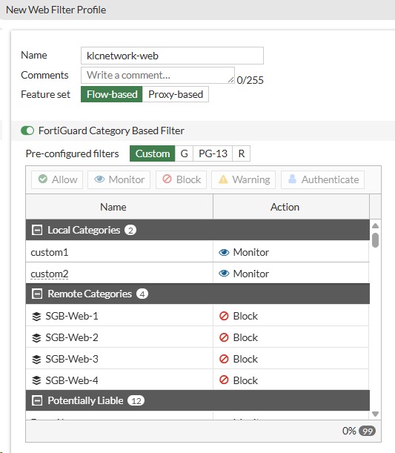Click the user icon on Authenticate
395x453 pixels.
pyautogui.click(x=292, y=179)
